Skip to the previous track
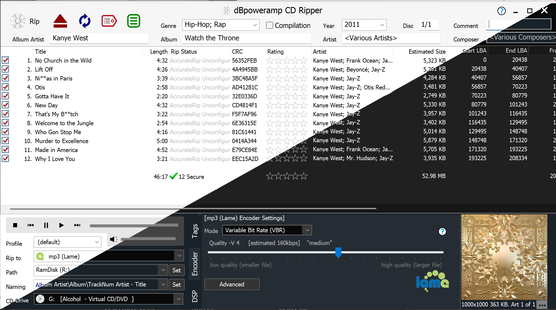The height and width of the screenshot is (310, 556). click(x=31, y=225)
